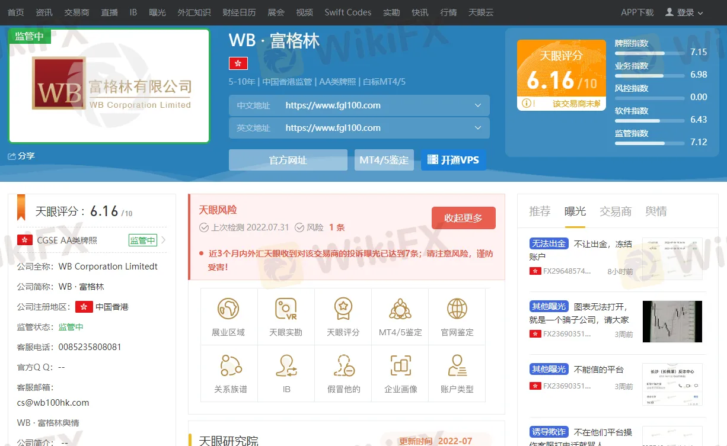Open the 展业区域 globe icon
This screenshot has height=446, width=727.
(x=228, y=309)
